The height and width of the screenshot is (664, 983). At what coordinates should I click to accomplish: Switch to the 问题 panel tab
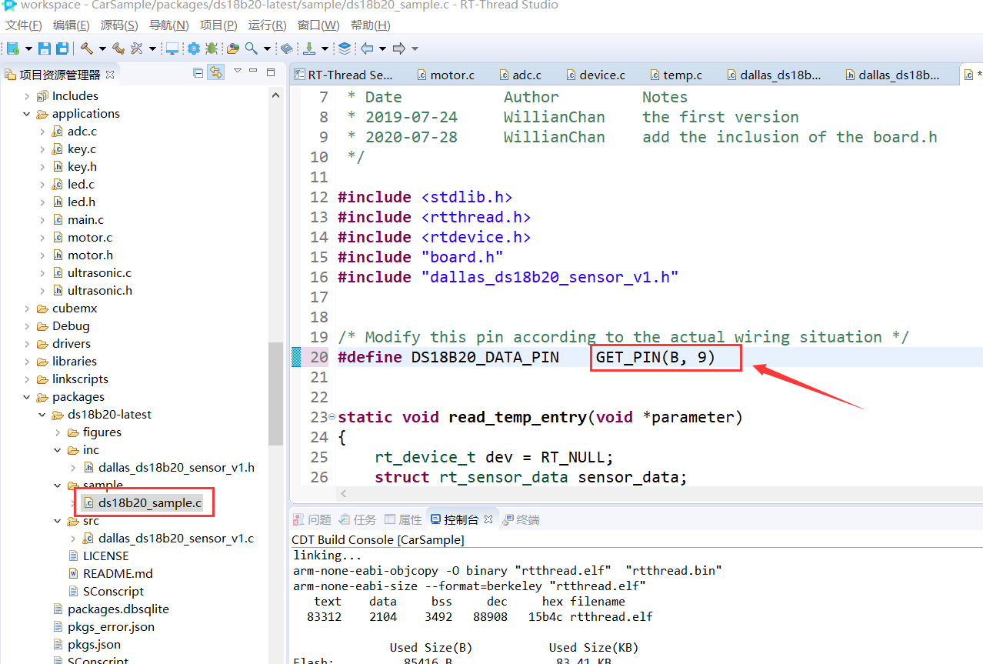click(x=313, y=519)
